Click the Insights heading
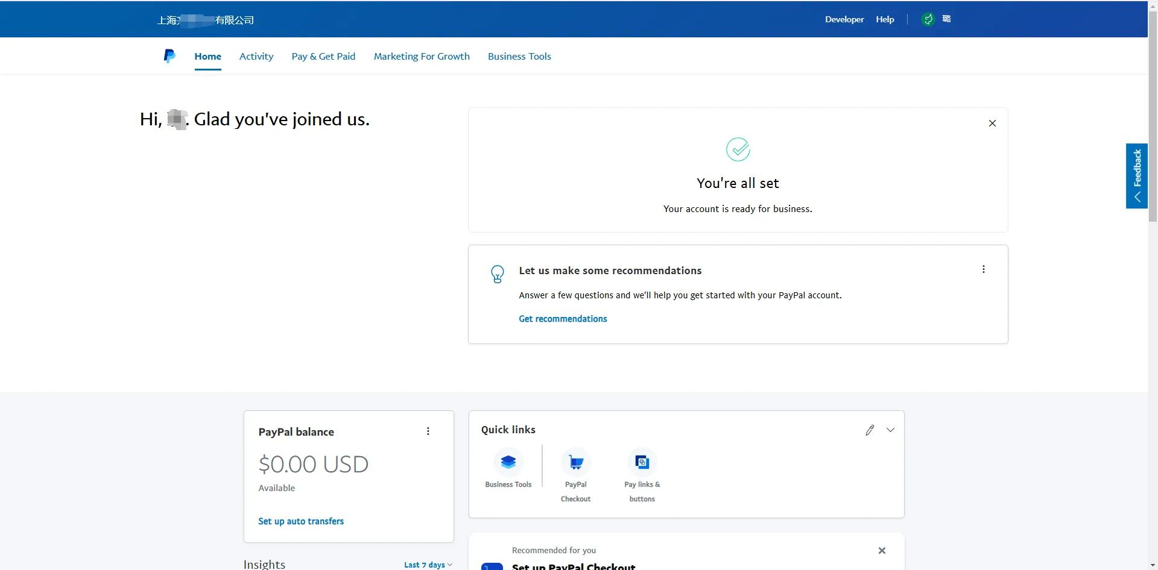1158x570 pixels. click(x=264, y=564)
